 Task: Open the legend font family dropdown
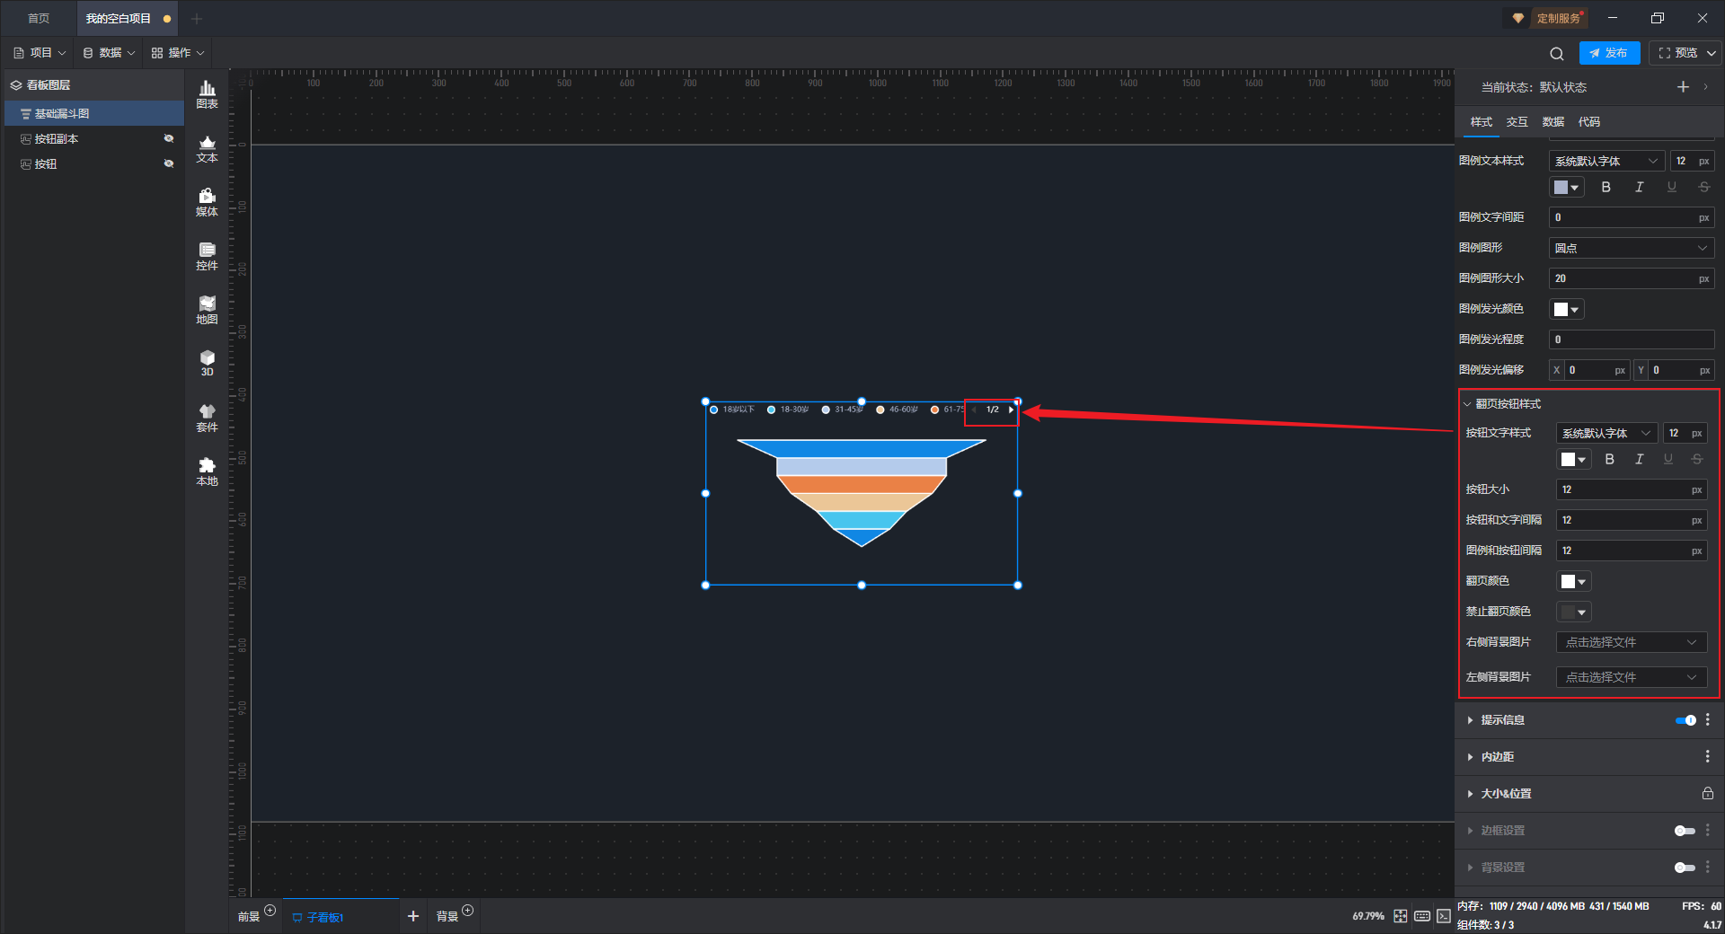click(1606, 161)
